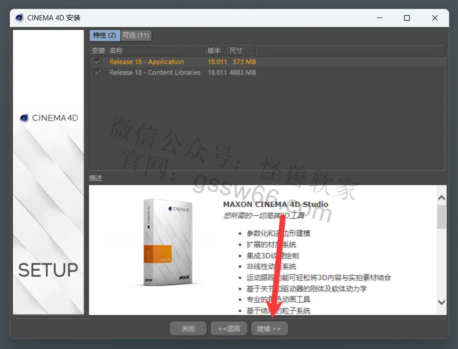The image size is (458, 349).
Task: Click the 扩展的材质系统 bullet text
Action: point(271,245)
